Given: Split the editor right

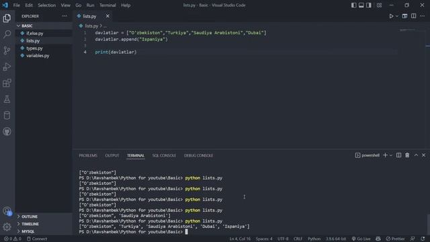Looking at the screenshot, I should (414, 16).
